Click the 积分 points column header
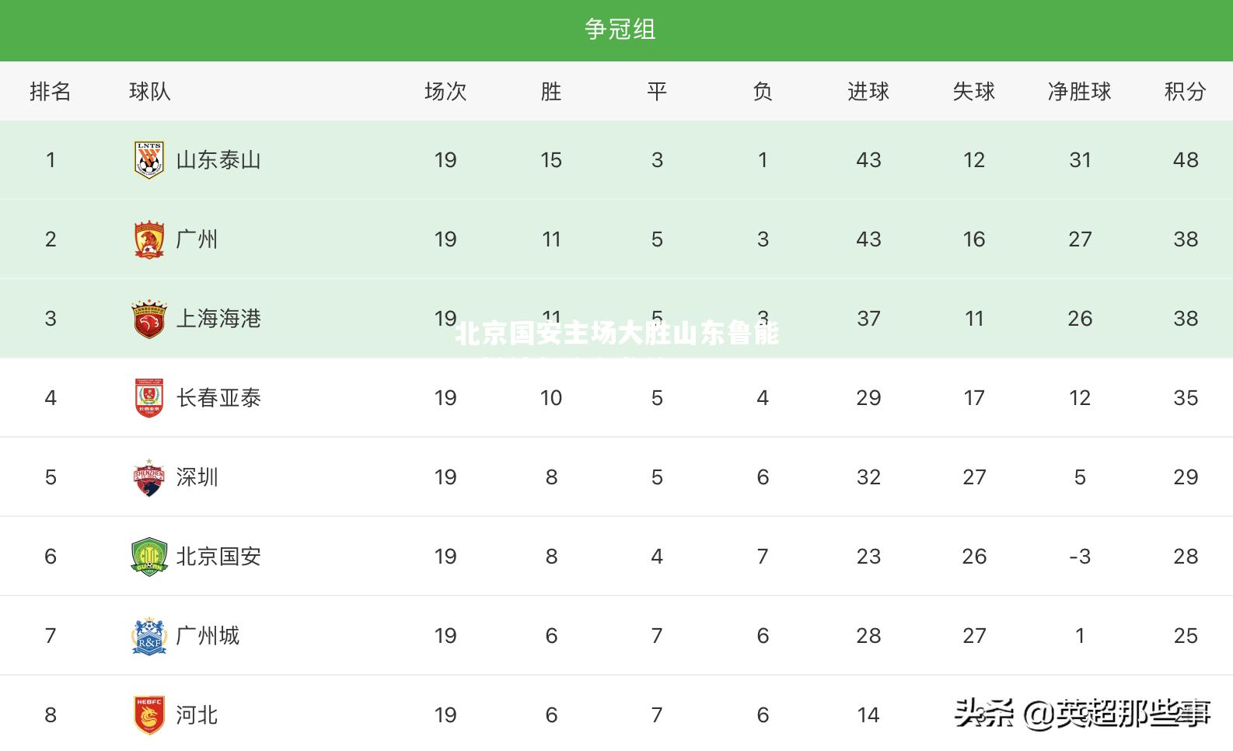The height and width of the screenshot is (751, 1233). [x=1185, y=92]
